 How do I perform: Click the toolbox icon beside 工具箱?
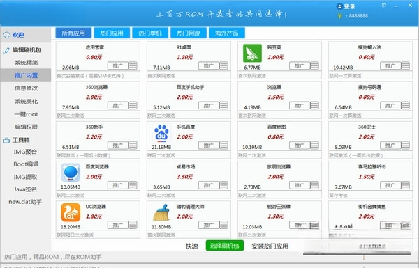coord(6,140)
